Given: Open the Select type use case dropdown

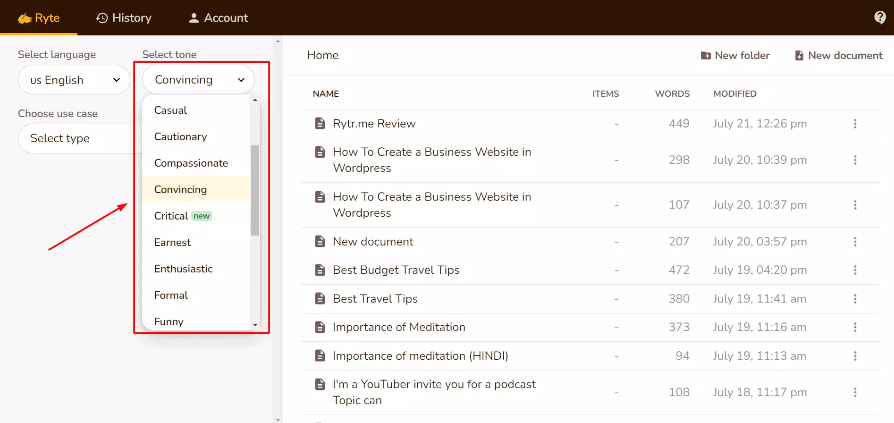Looking at the screenshot, I should click(76, 138).
